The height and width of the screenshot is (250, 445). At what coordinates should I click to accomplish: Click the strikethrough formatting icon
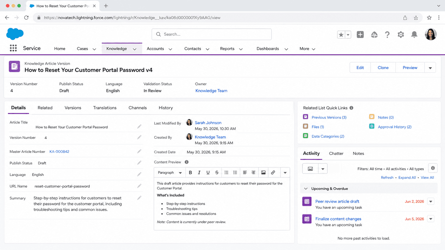click(x=217, y=172)
